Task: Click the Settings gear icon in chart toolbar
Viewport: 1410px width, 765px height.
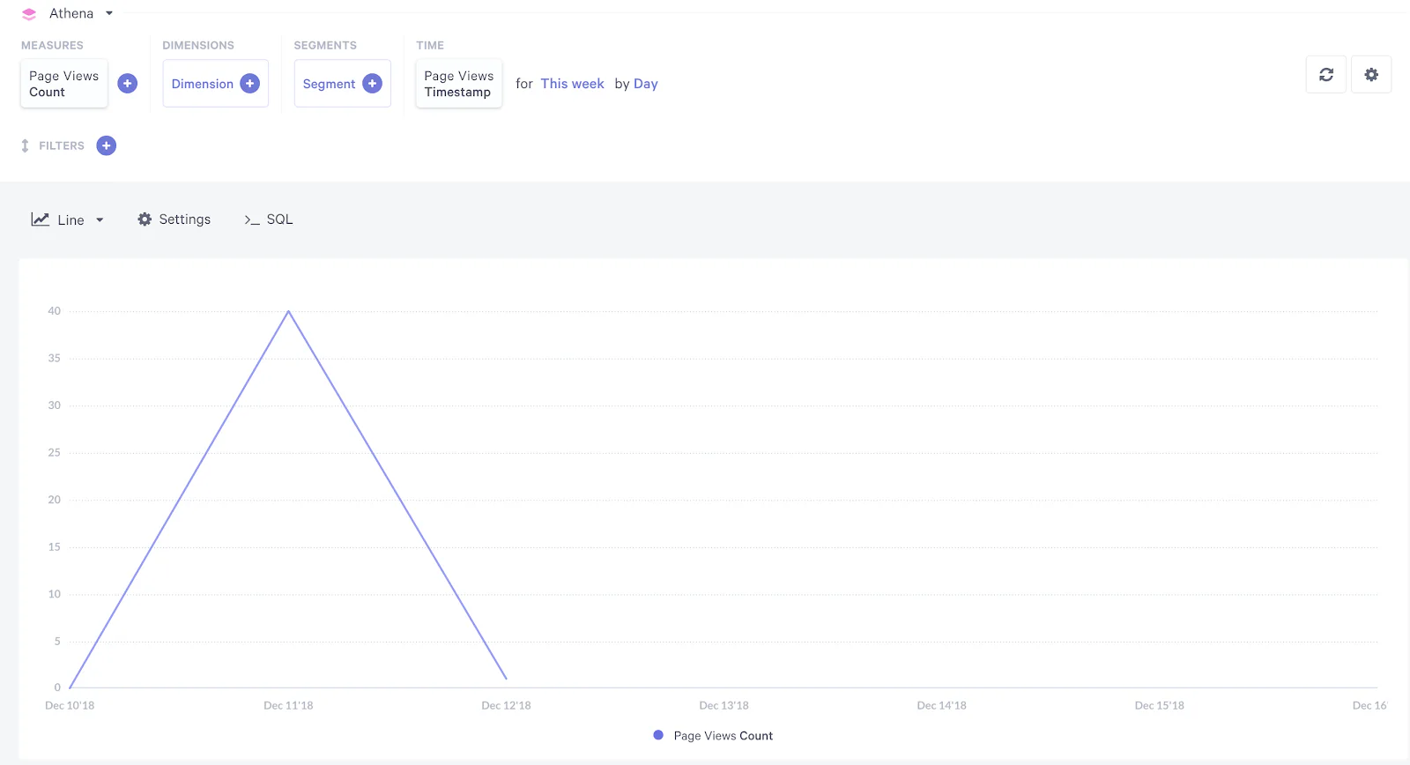Action: [145, 219]
